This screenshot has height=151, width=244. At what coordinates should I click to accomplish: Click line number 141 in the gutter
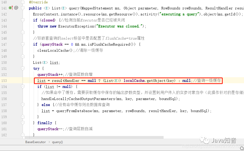tap(4, 8)
